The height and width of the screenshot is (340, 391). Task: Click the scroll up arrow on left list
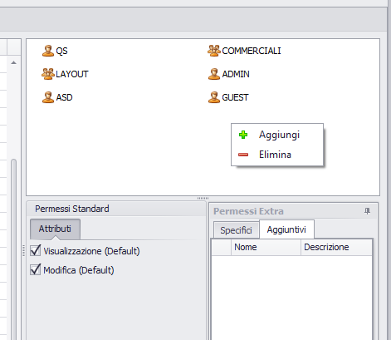point(13,63)
